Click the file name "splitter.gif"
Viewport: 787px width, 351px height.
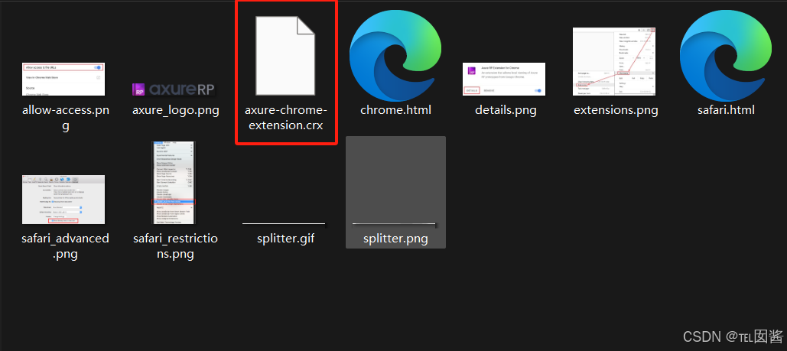(285, 239)
